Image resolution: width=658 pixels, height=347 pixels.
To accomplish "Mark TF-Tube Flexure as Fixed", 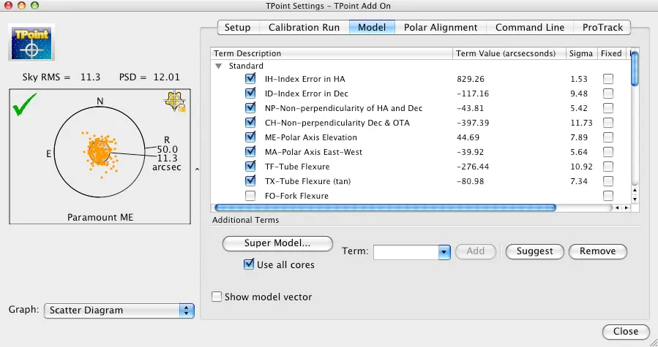I will click(x=608, y=167).
